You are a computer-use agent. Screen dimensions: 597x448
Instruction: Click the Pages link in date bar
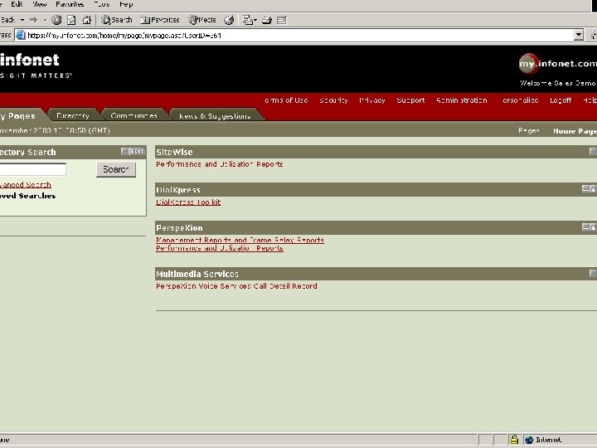[x=529, y=131]
